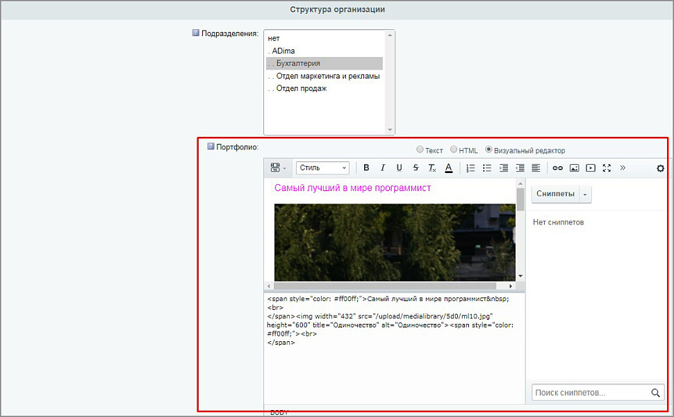
Task: Clear formatting with the Tx icon
Action: 431,167
